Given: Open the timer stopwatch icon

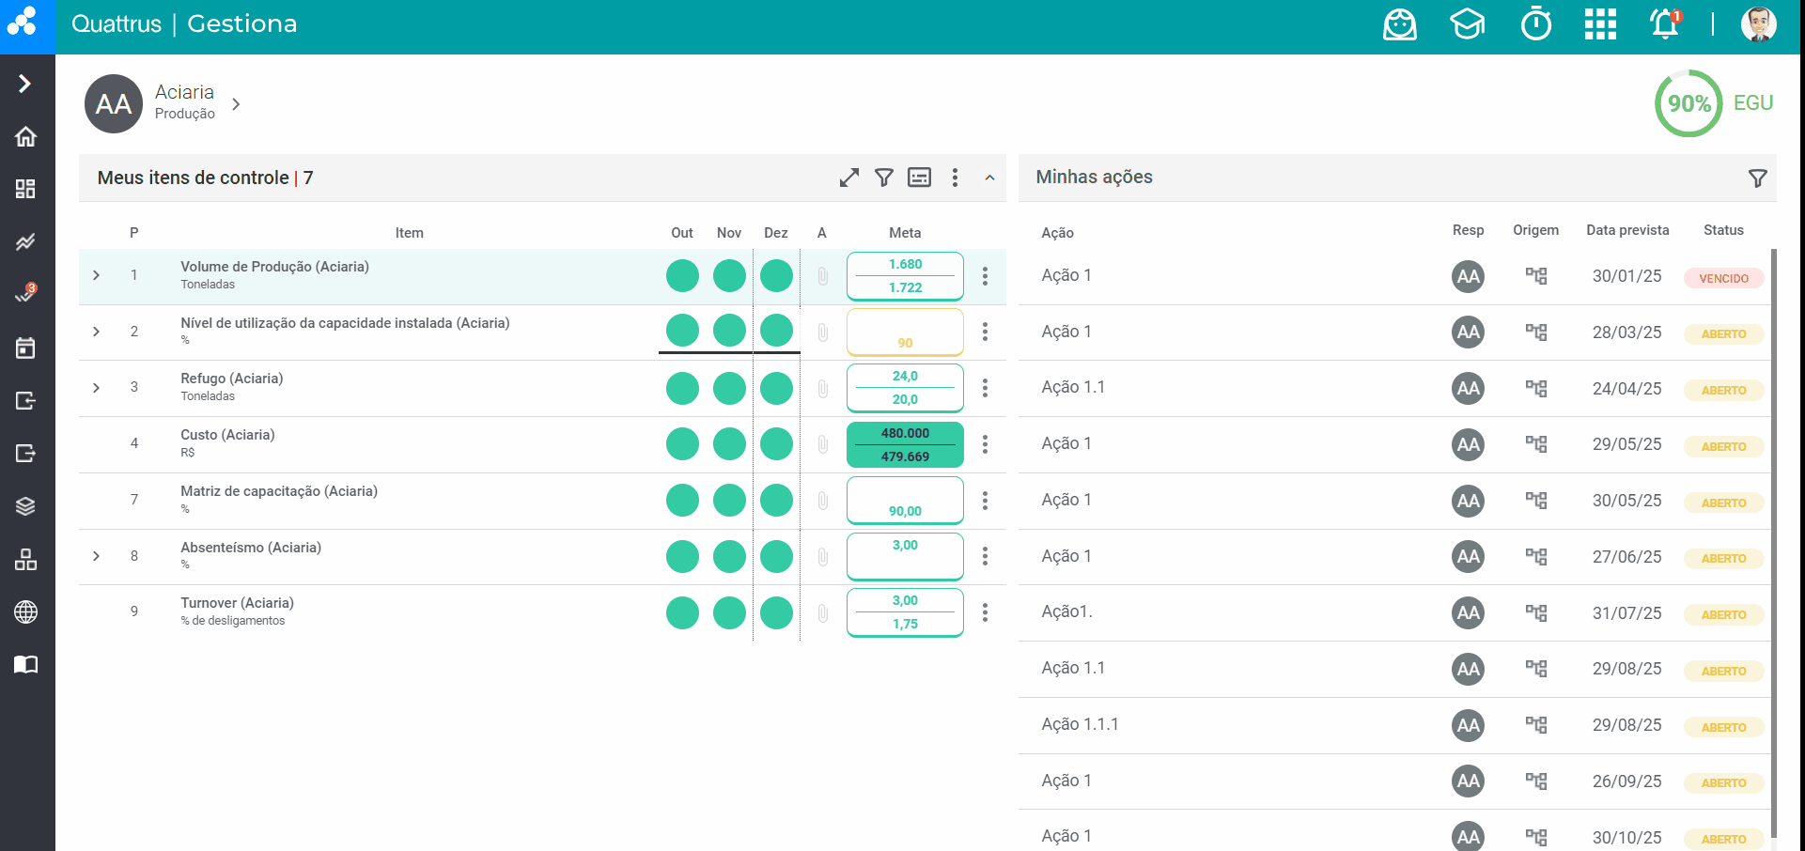Looking at the screenshot, I should pos(1536,24).
